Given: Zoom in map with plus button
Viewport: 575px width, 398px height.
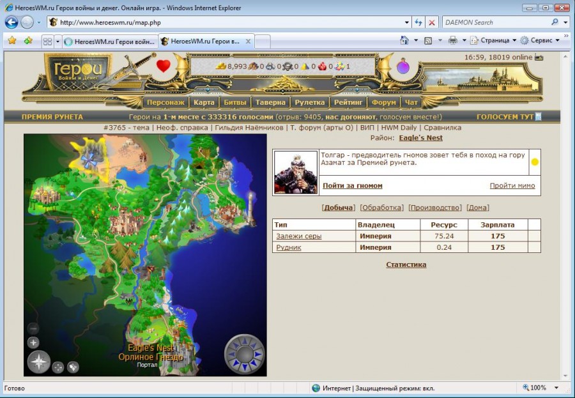Looking at the screenshot, I should point(33,342).
